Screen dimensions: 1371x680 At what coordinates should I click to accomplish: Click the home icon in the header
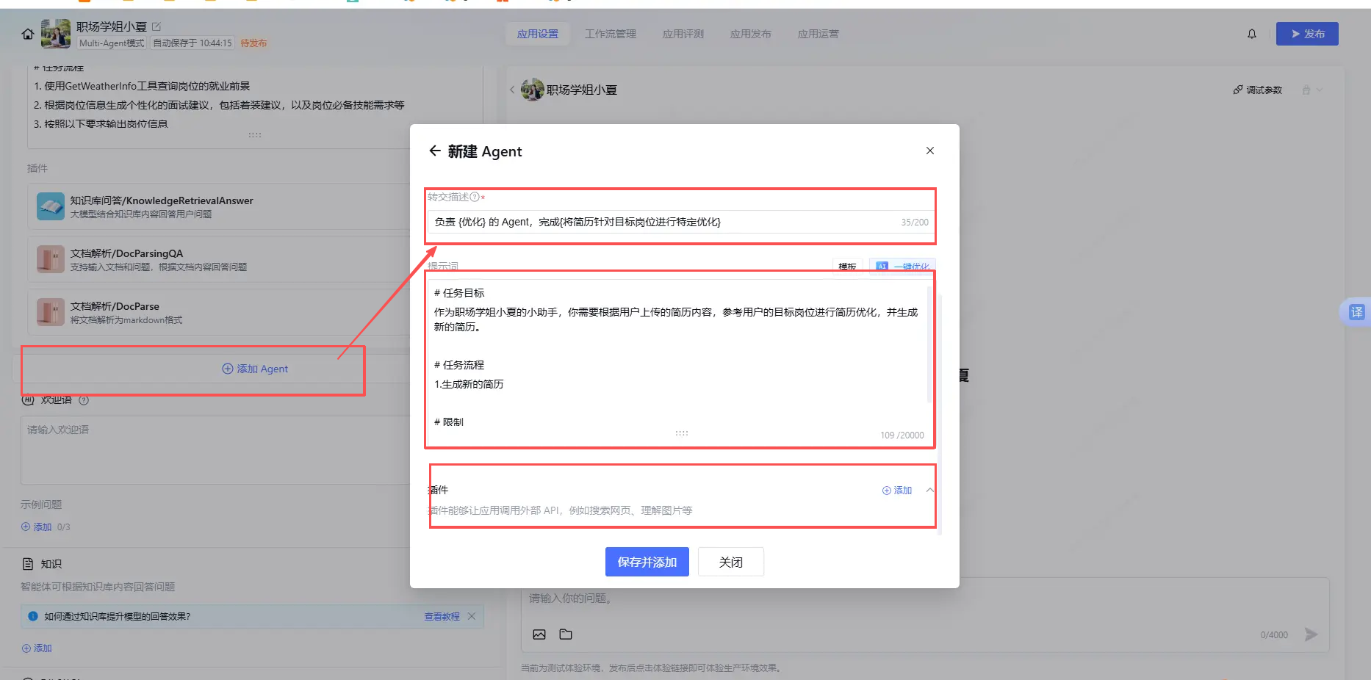point(28,34)
